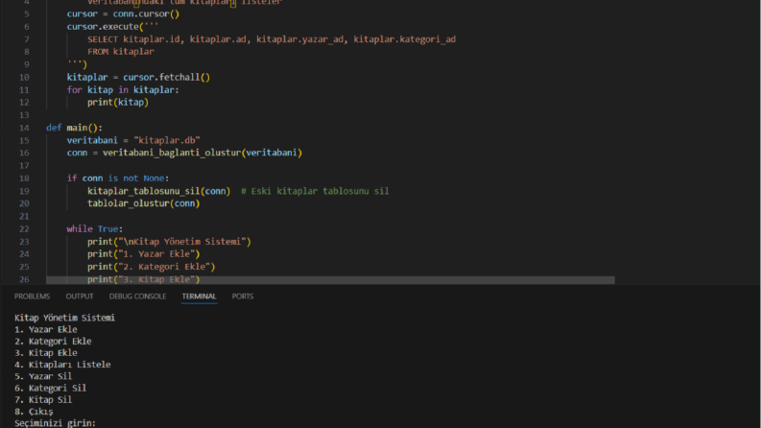Click 'if conn is not None:' line
Viewport: 761px width, 428px height.
[x=118, y=178]
